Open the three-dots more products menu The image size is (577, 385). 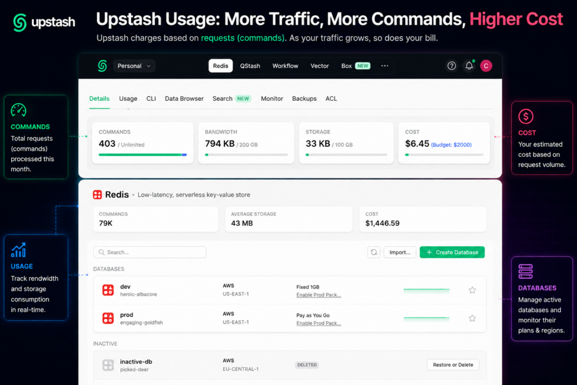coord(384,65)
